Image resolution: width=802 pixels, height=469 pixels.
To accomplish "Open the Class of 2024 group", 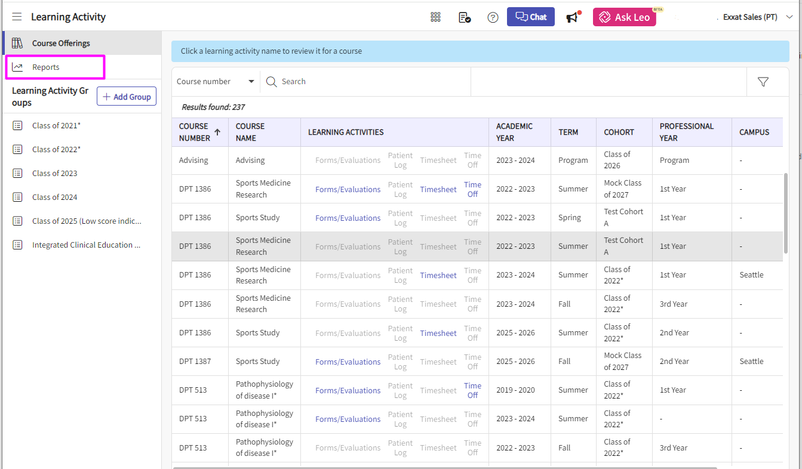I will 55,197.
